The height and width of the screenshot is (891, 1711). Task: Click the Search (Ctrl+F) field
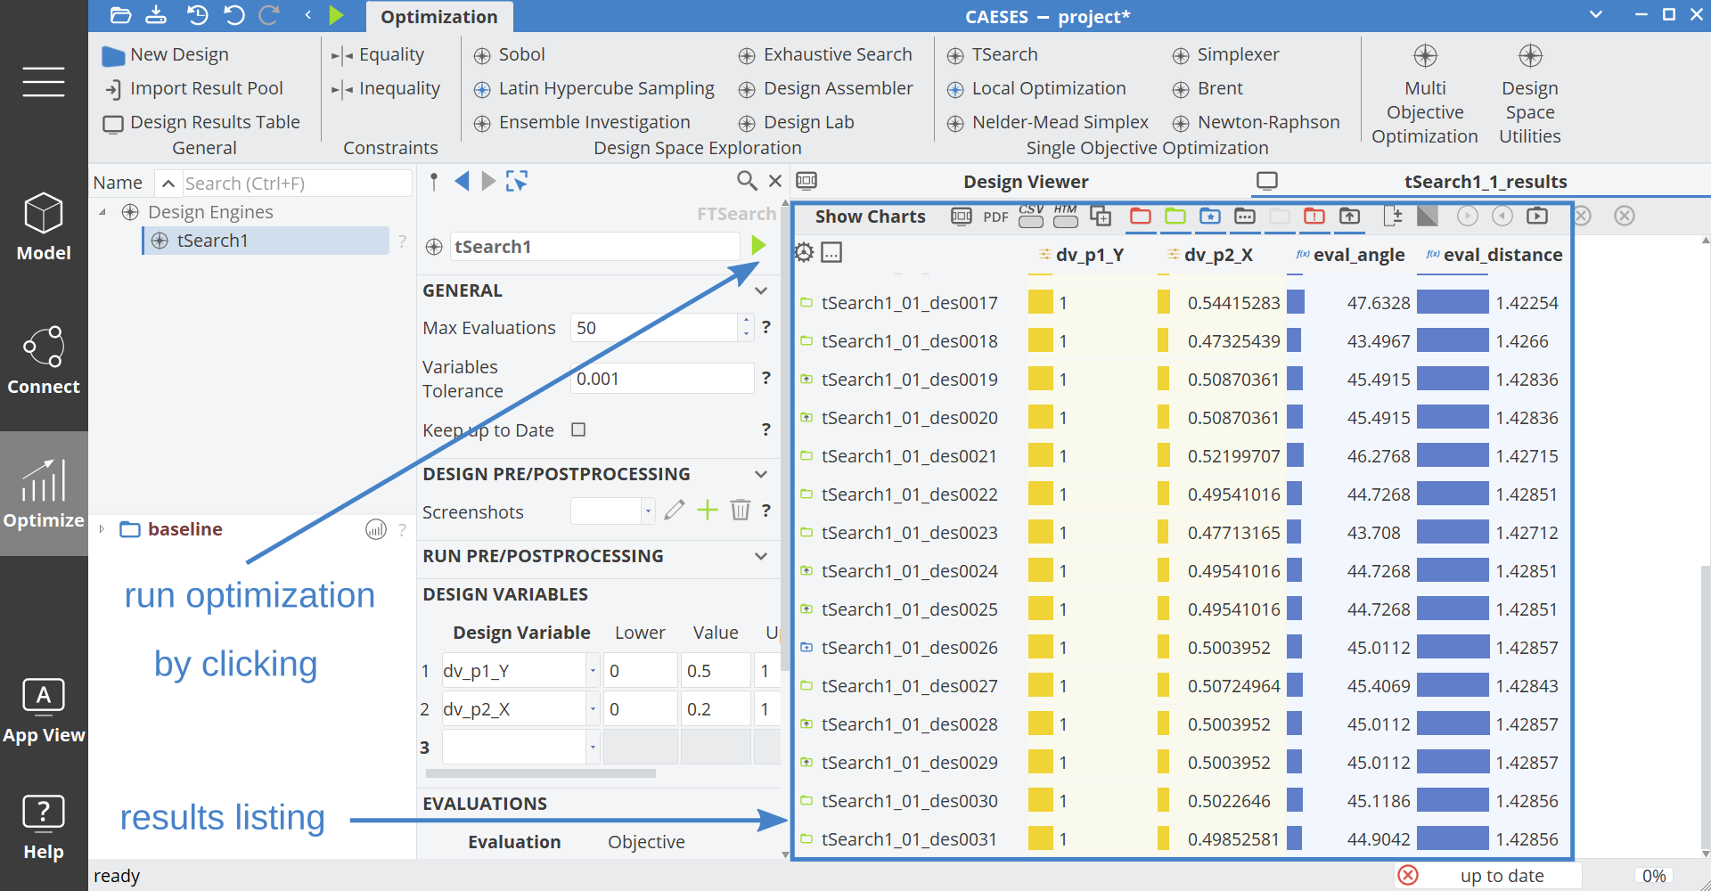pos(297,184)
